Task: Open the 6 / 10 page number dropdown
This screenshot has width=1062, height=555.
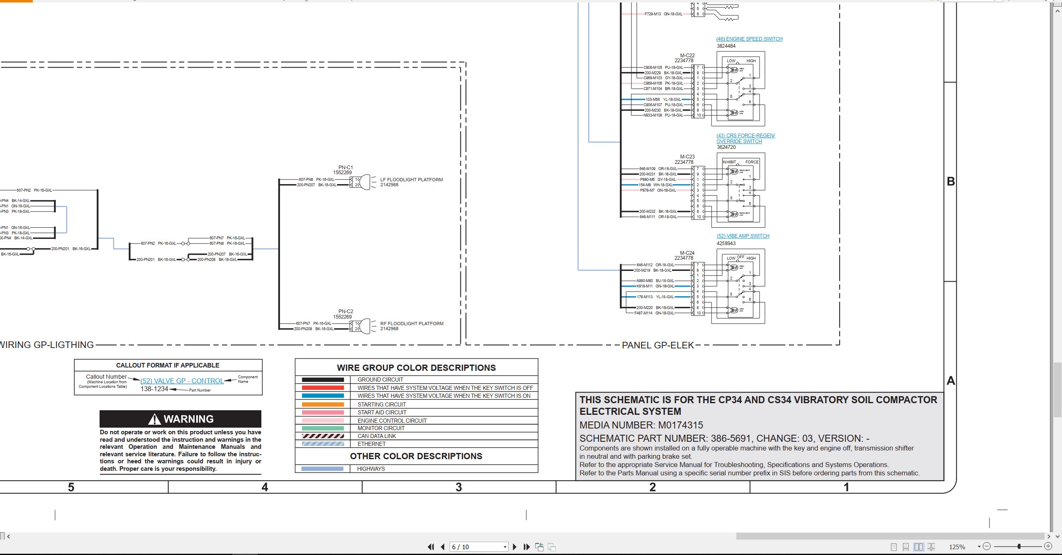Action: (x=505, y=547)
